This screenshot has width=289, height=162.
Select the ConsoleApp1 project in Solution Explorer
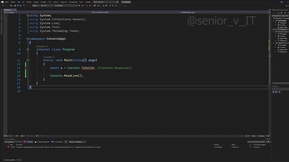[282, 21]
